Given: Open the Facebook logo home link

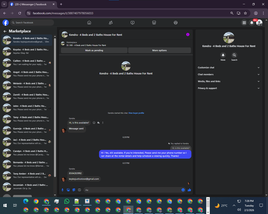Looking at the screenshot, I should click(x=5, y=22).
